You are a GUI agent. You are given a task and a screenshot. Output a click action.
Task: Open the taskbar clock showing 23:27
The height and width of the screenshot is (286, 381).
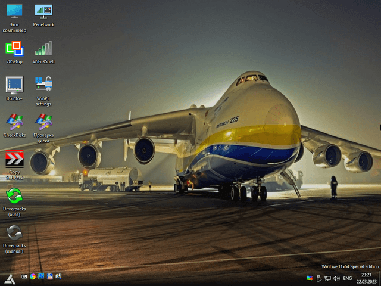pyautogui.click(x=366, y=278)
